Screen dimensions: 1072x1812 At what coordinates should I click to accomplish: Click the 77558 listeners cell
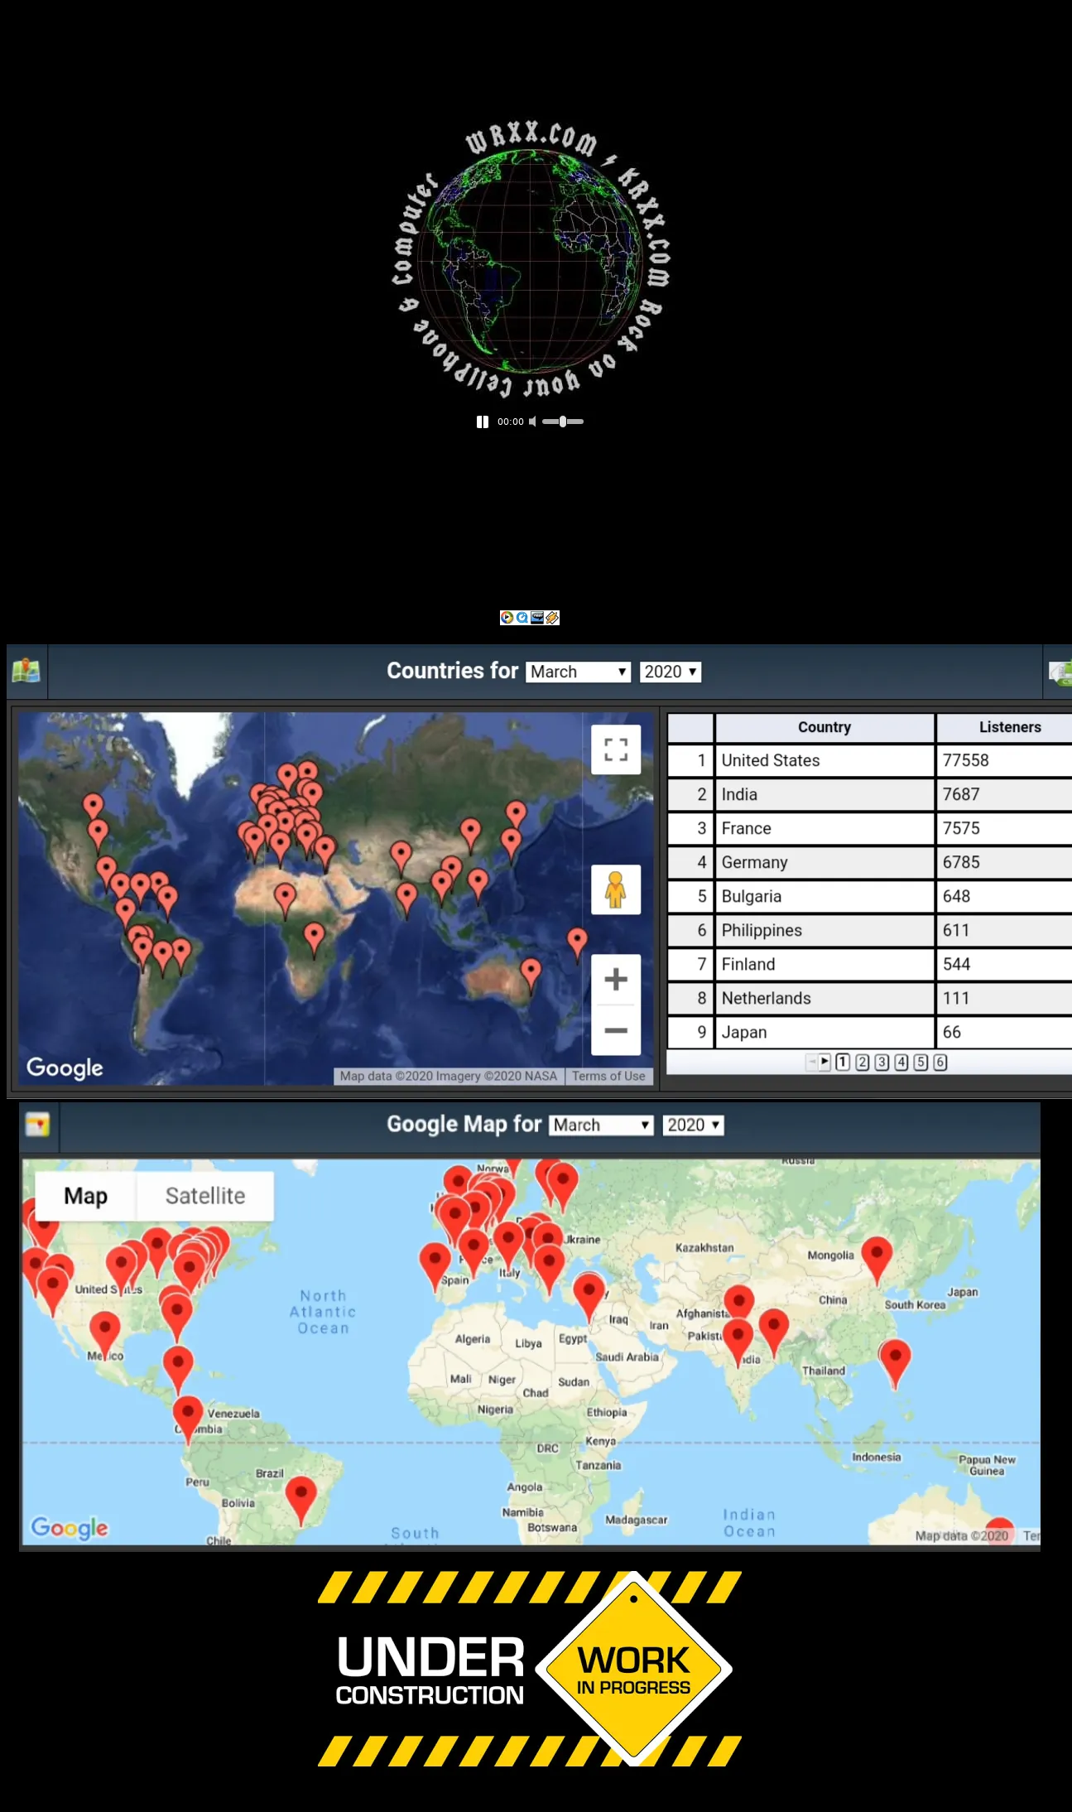click(1005, 760)
